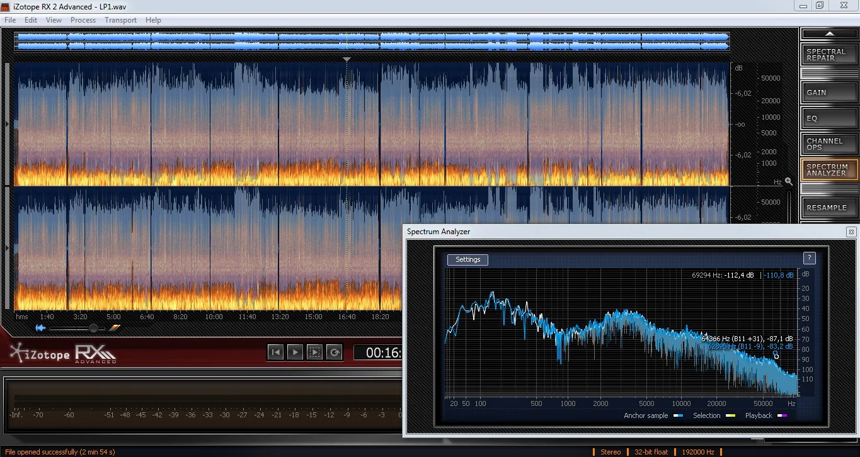Open the Gain module
The height and width of the screenshot is (457, 860).
(829, 92)
